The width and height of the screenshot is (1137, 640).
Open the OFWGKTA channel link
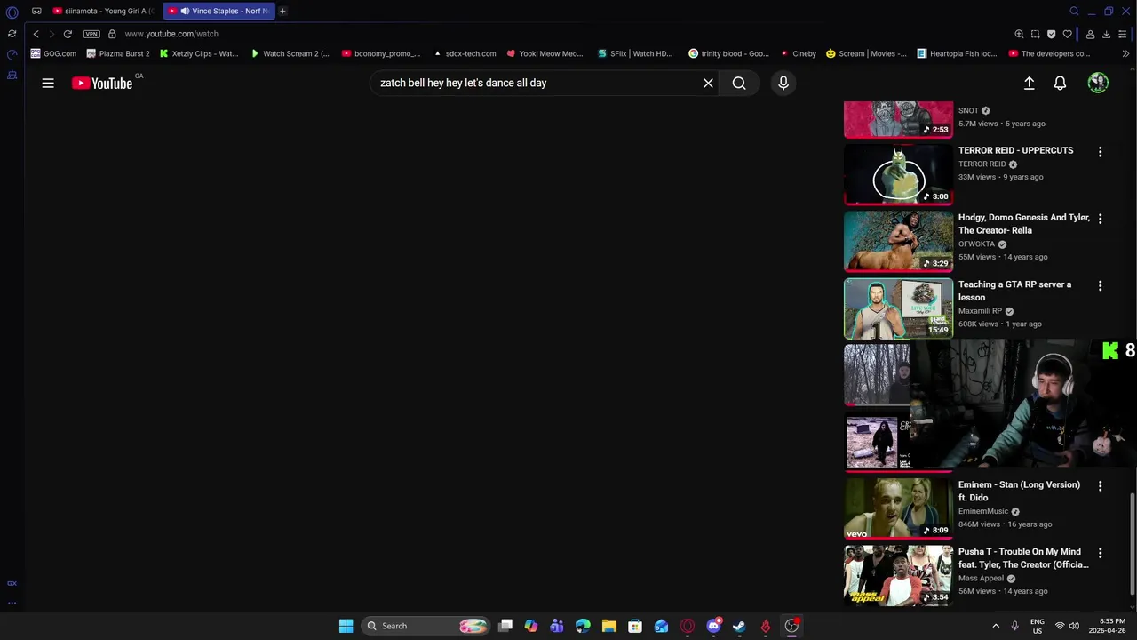[x=976, y=244]
